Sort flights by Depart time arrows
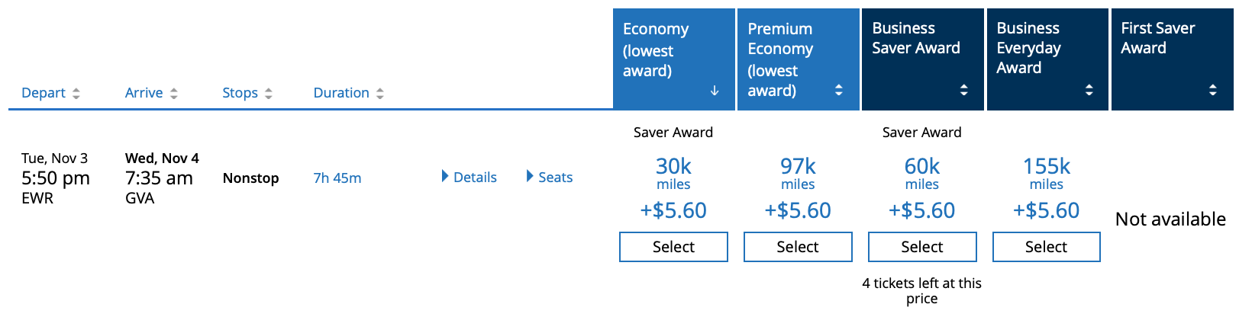Image resolution: width=1252 pixels, height=317 pixels. [76, 93]
